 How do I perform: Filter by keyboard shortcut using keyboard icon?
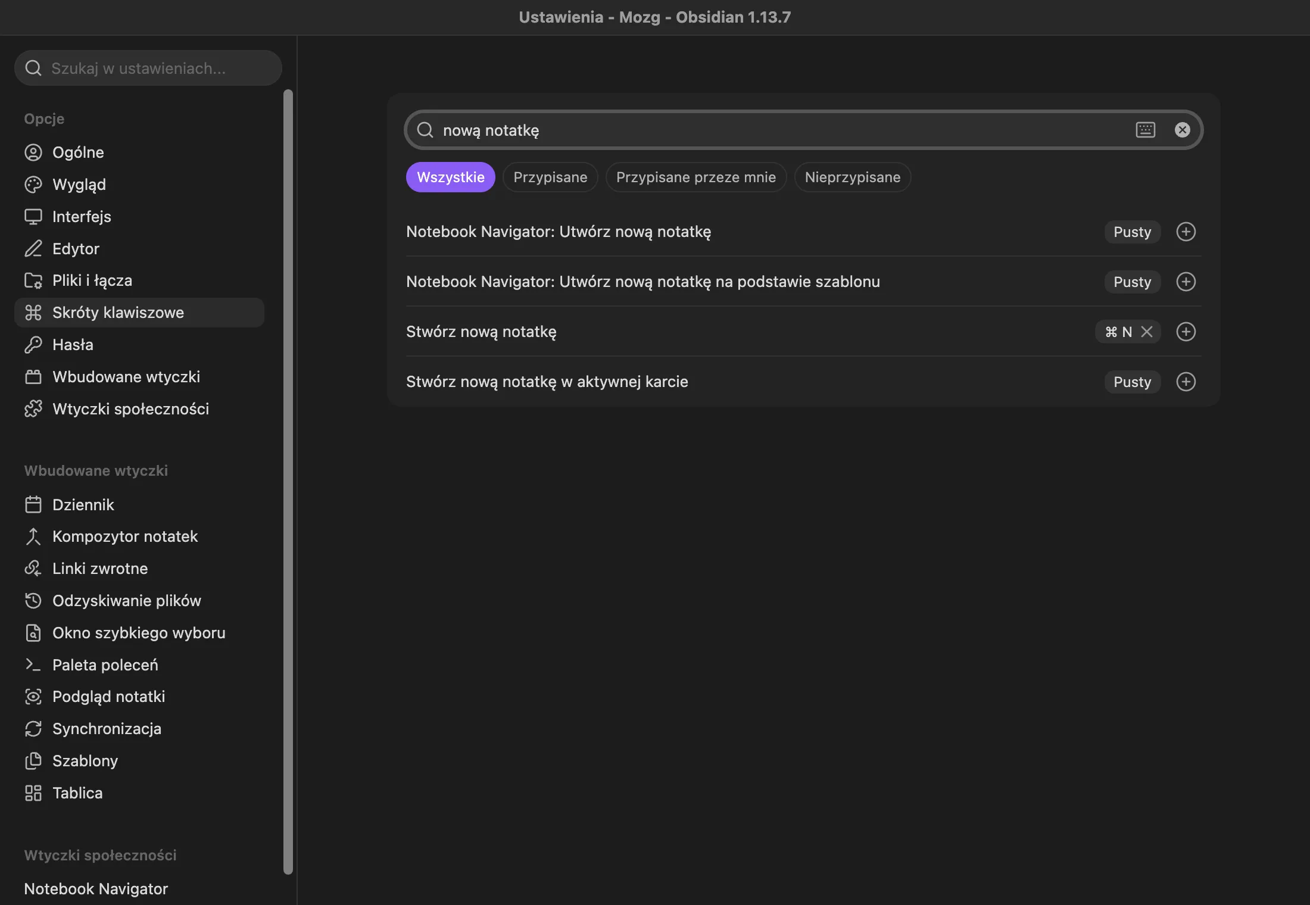(1146, 130)
